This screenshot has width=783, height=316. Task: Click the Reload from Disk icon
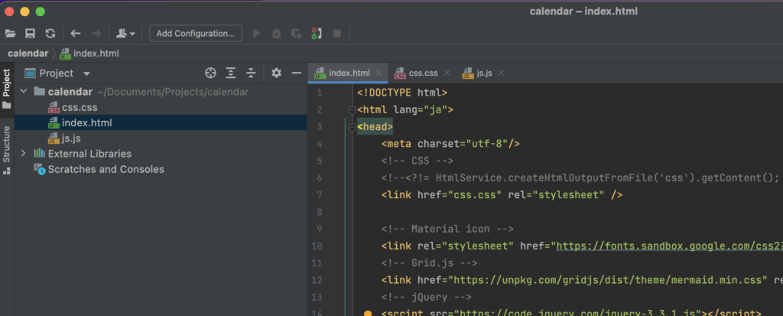(50, 34)
